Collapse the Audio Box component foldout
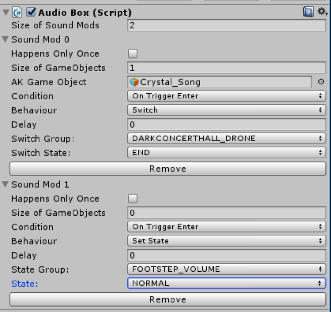The width and height of the screenshot is (331, 312). point(6,13)
